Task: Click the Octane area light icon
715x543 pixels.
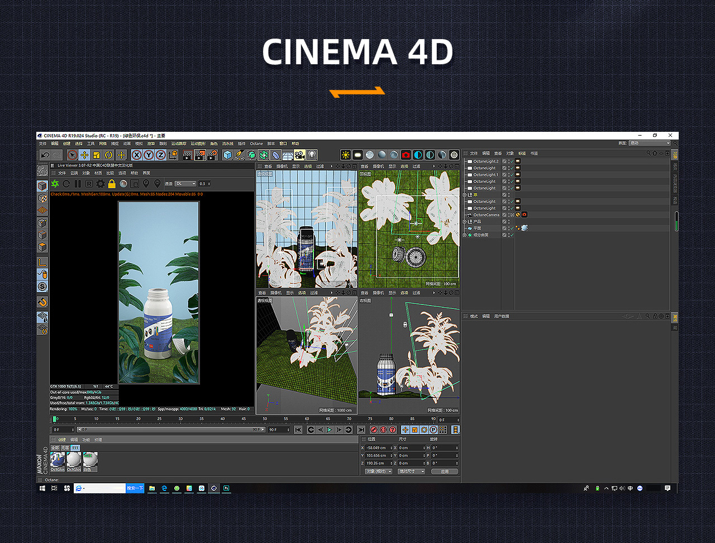Action: click(x=357, y=155)
